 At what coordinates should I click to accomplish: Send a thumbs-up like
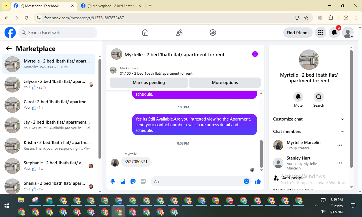pos(258,181)
